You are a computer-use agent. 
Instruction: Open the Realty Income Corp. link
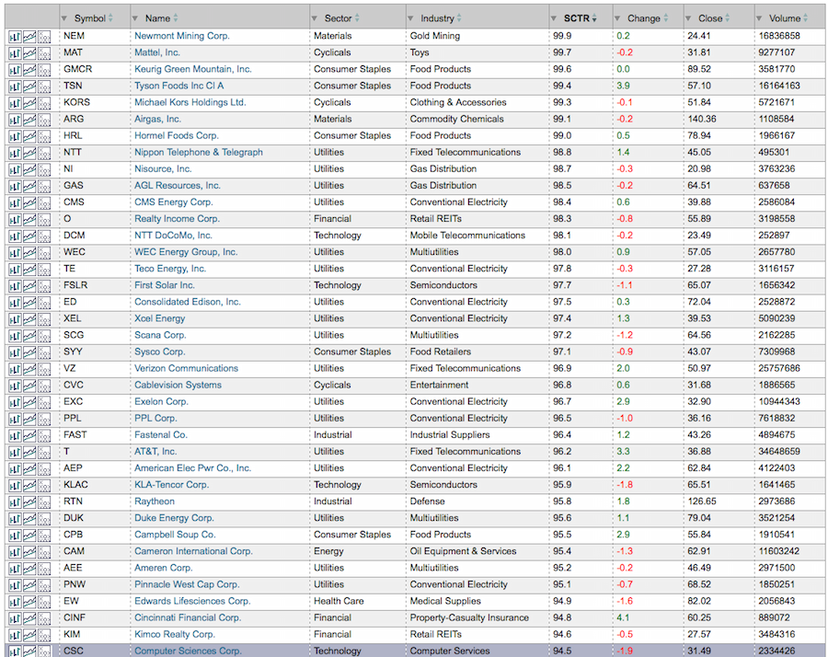pyautogui.click(x=177, y=219)
